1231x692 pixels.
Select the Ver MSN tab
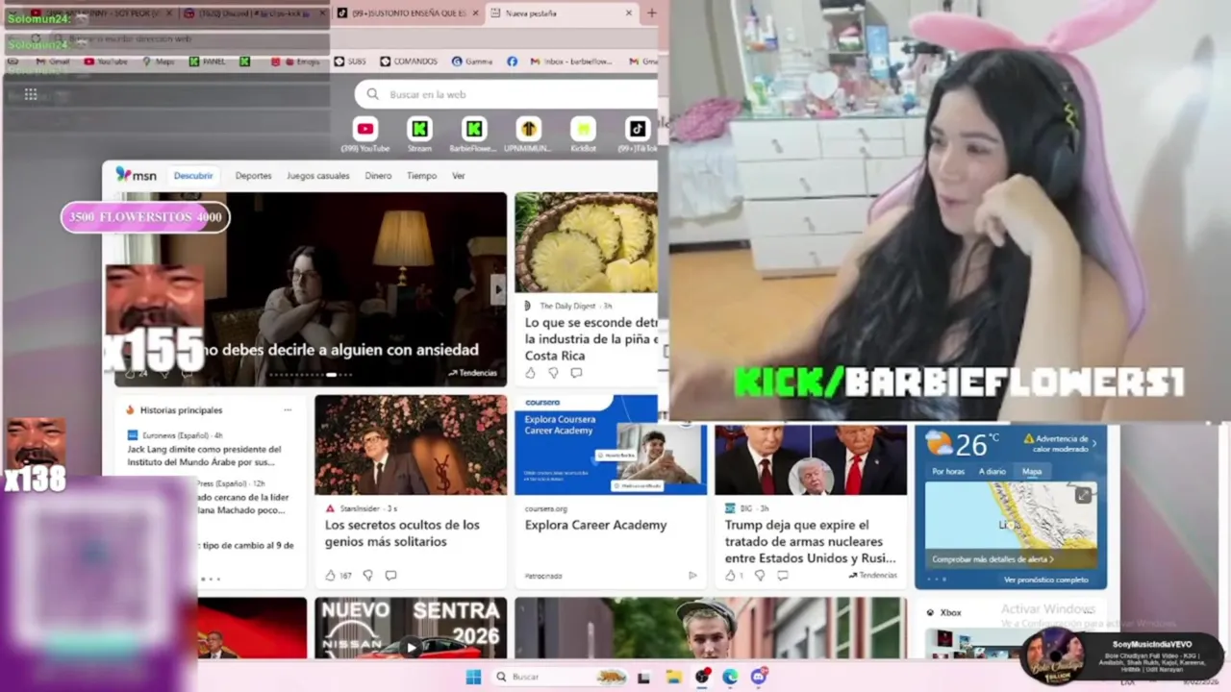(459, 176)
